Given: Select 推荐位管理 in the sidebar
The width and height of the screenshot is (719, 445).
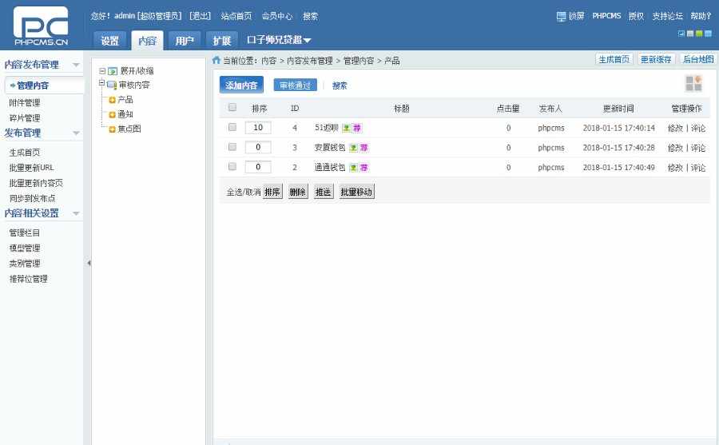Looking at the screenshot, I should (29, 279).
